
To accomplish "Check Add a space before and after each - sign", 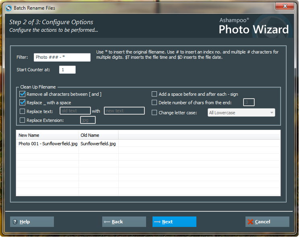I will click(x=155, y=94).
